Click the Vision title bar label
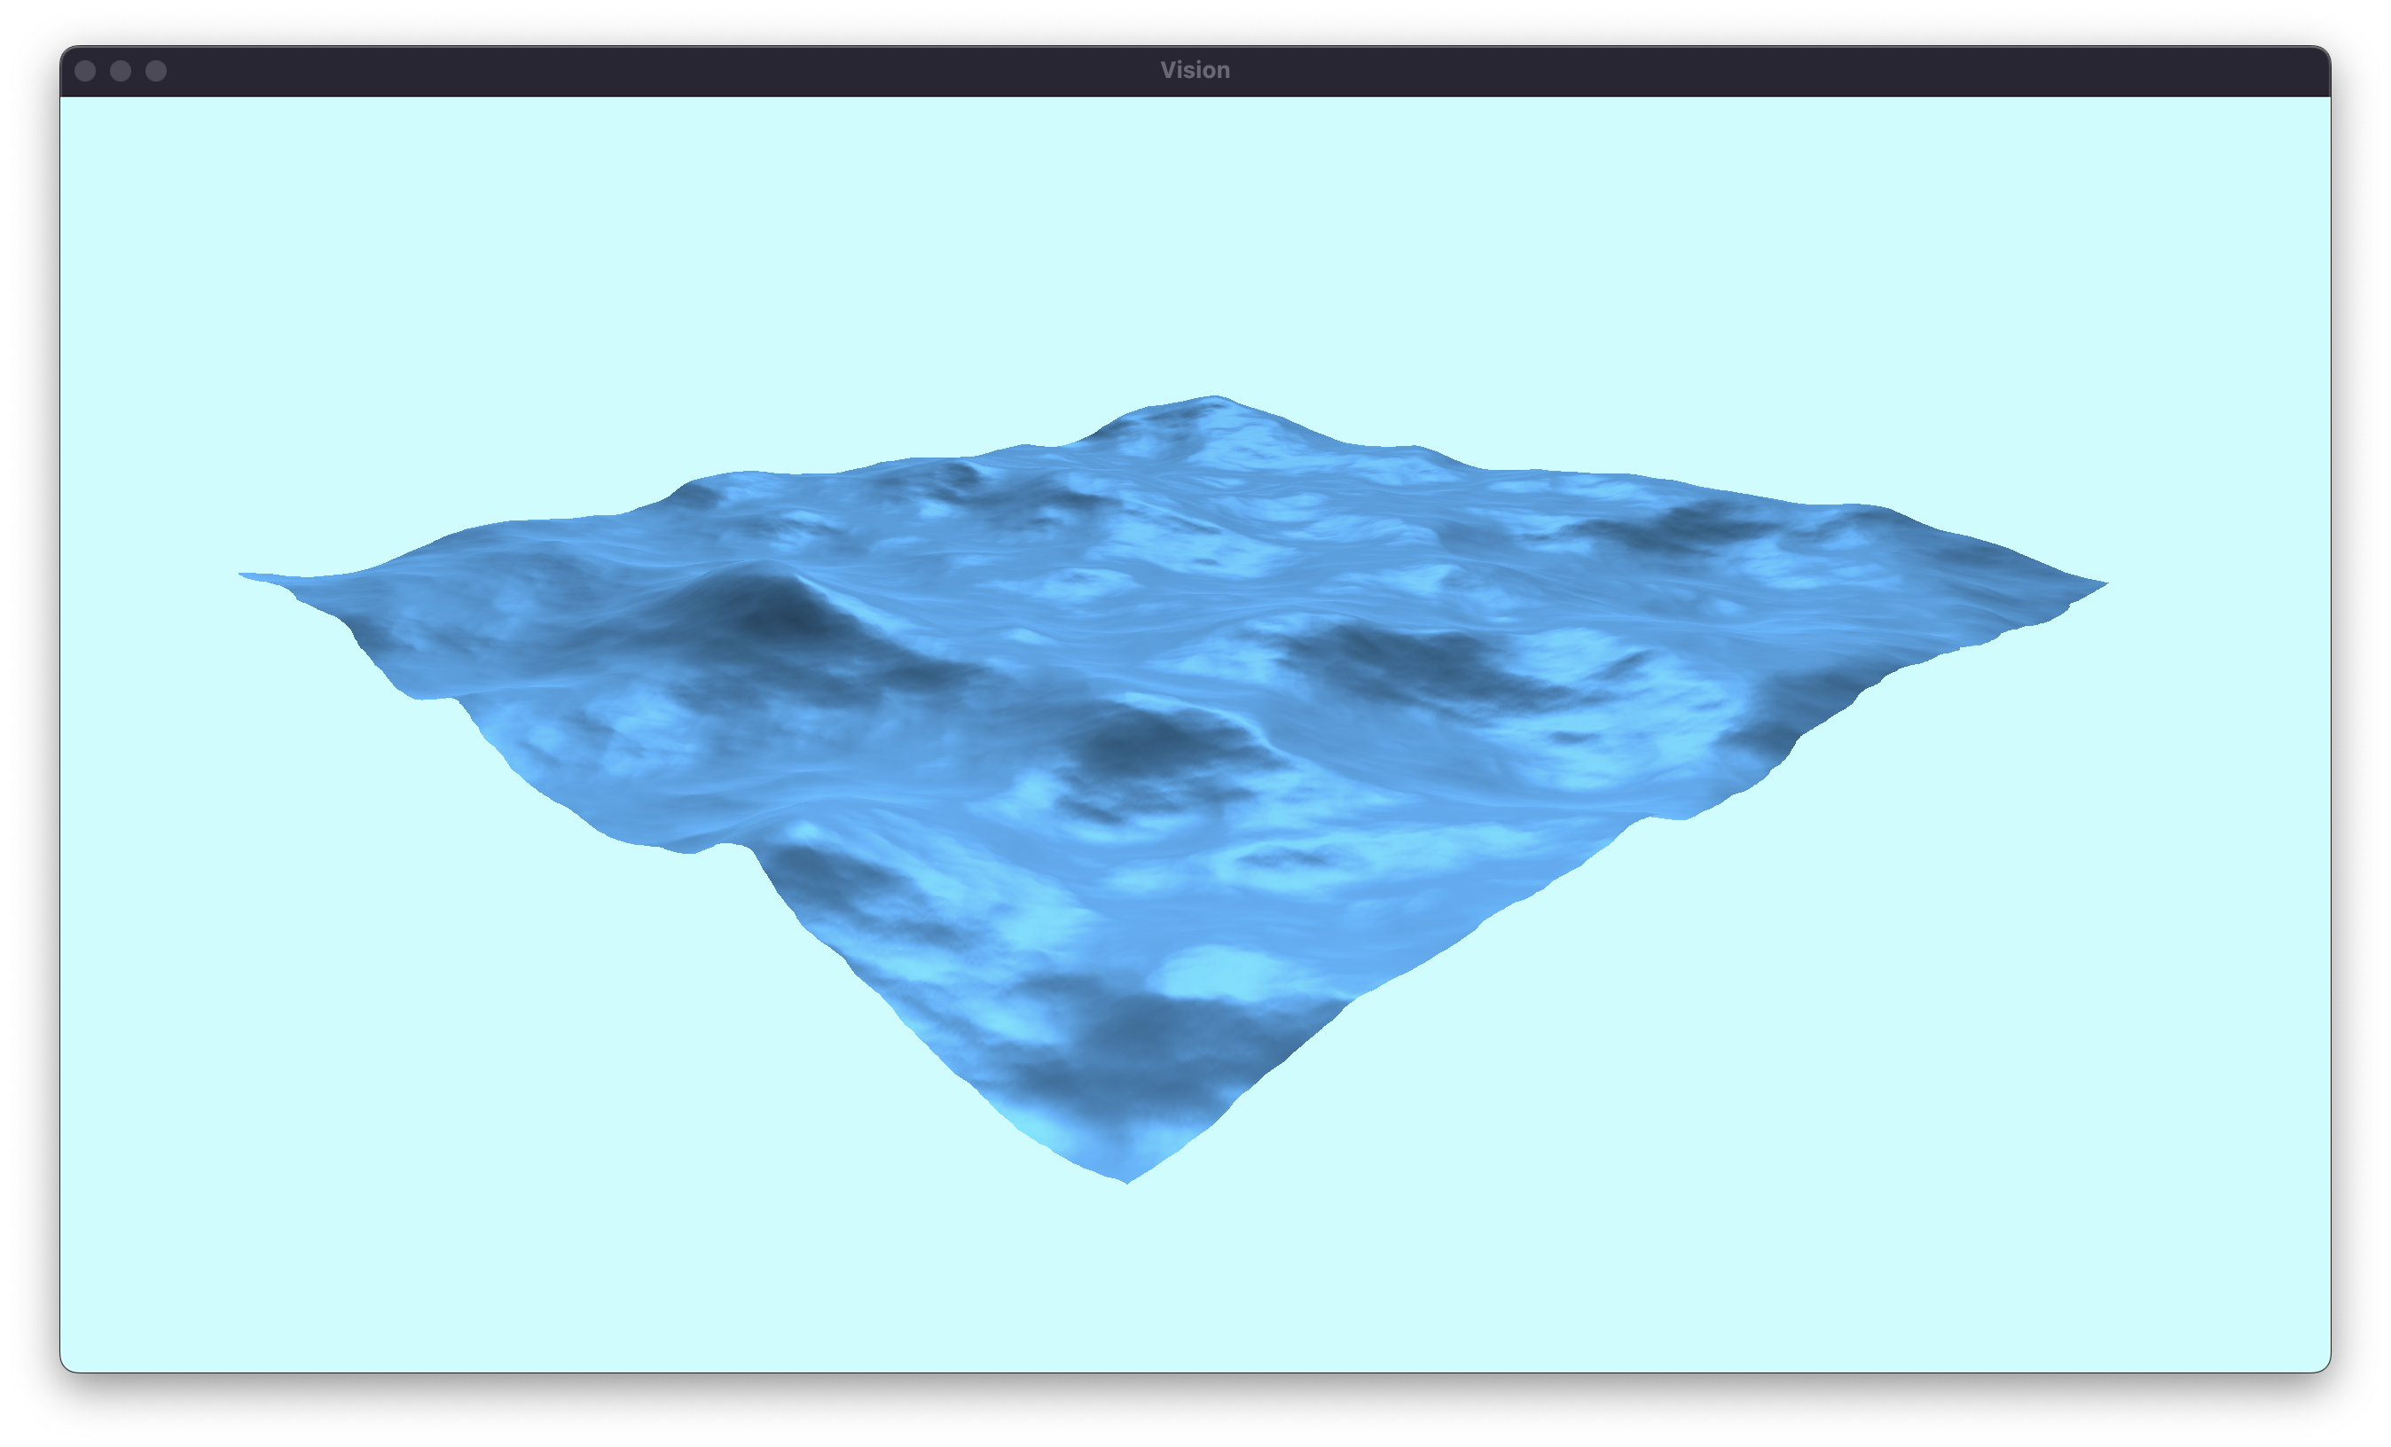The height and width of the screenshot is (1447, 2391). (x=1195, y=69)
